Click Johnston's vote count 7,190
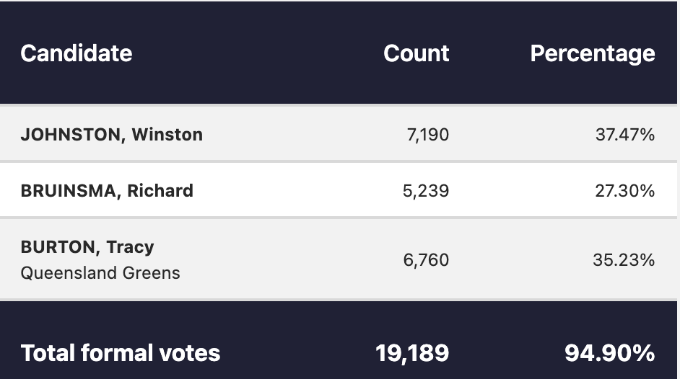 click(427, 135)
